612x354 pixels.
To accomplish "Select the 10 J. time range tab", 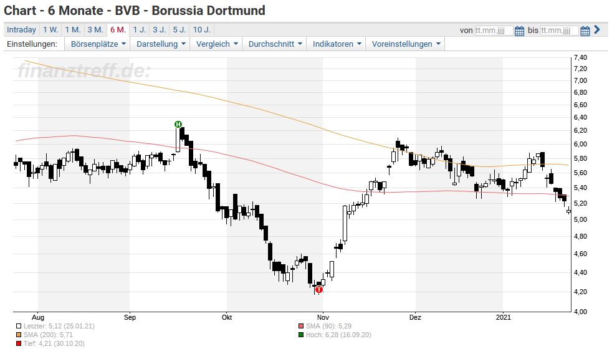I will 202,30.
